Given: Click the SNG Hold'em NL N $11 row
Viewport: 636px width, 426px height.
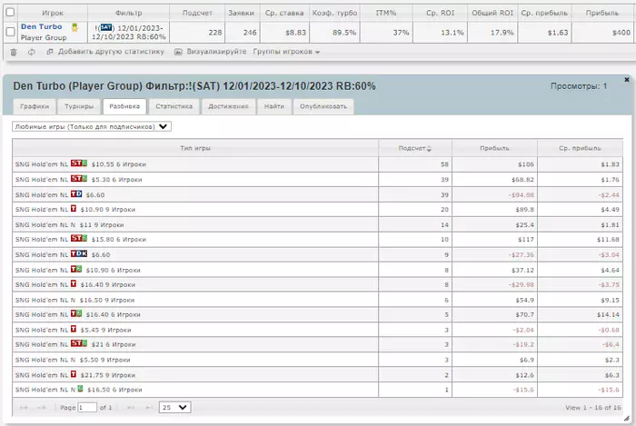Looking at the screenshot, I should pos(318,224).
